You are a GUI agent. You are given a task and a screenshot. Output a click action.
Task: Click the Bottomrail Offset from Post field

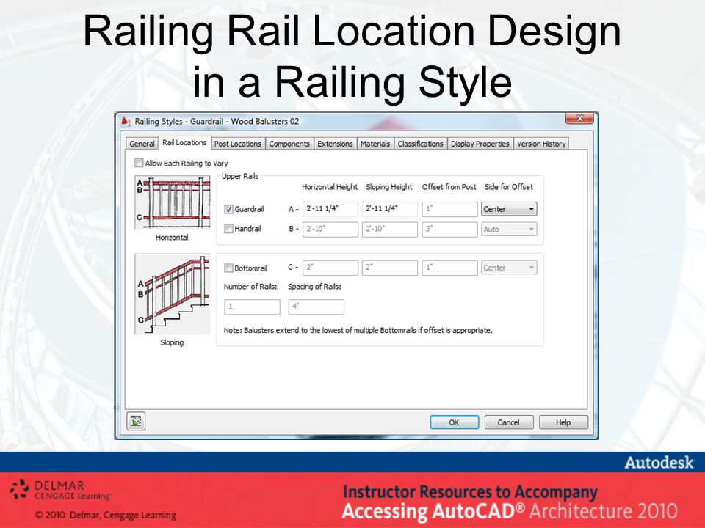[449, 268]
